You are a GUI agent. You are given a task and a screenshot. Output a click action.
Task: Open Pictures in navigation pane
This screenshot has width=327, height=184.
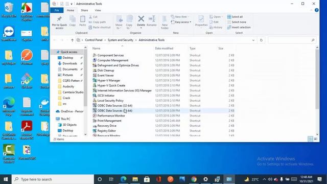click(x=67, y=75)
